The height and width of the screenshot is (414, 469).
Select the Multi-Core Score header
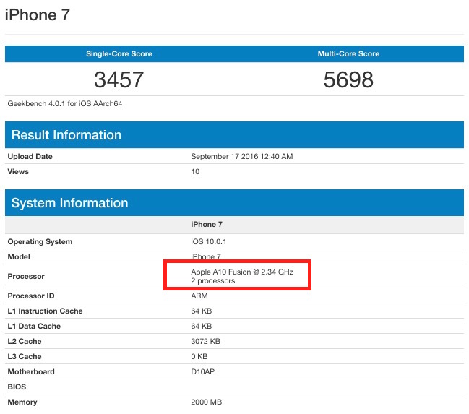coord(348,54)
